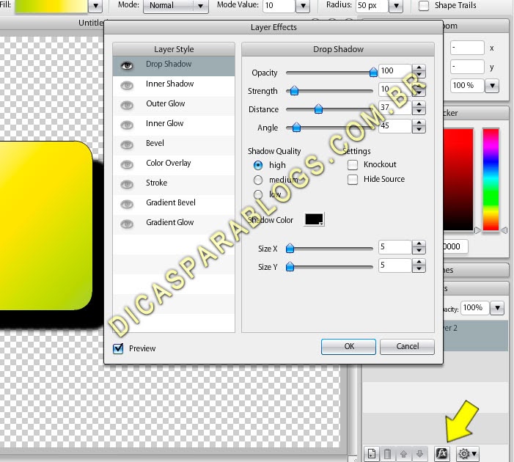Screen dimensions: 514x462
Task: Open Radius dropdown arrow
Action: (x=396, y=6)
